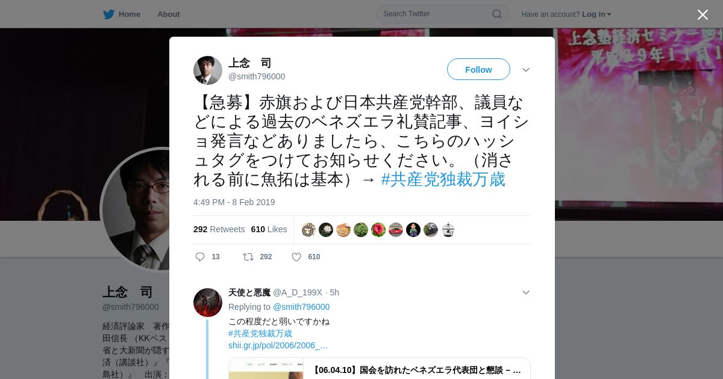Close the tweet overlay with X
This screenshot has width=723, height=379.
pyautogui.click(x=703, y=14)
